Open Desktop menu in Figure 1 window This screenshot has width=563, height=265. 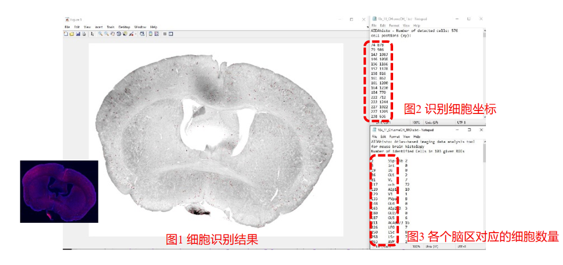pyautogui.click(x=124, y=27)
